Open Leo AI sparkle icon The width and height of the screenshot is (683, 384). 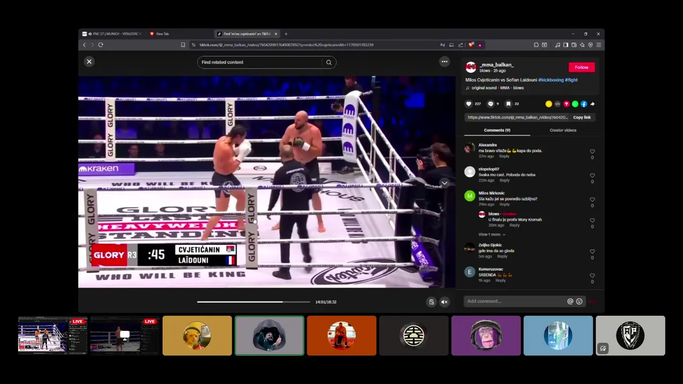[582, 45]
